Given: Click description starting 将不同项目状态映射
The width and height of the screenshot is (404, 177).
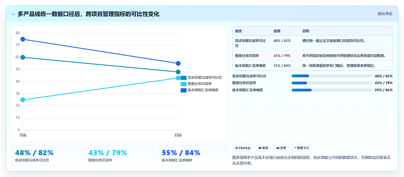Looking at the screenshot, I should click(344, 56).
